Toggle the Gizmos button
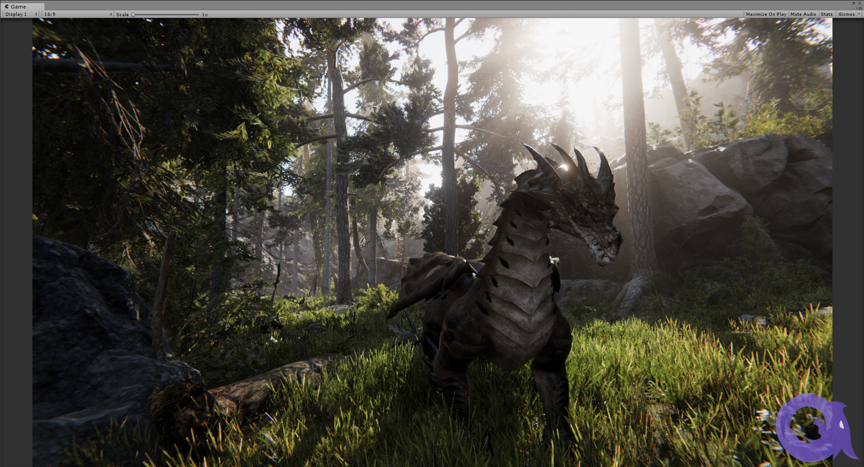This screenshot has width=864, height=467. pos(846,14)
